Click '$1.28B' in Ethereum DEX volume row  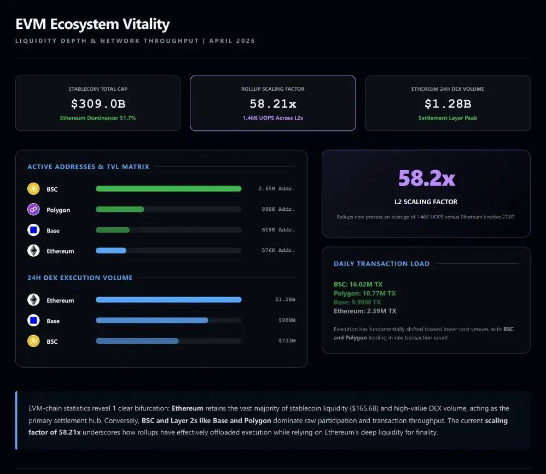click(285, 299)
